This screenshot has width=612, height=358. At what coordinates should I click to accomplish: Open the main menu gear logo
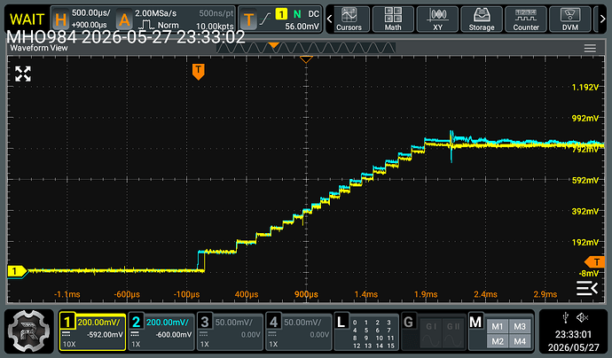coord(29,331)
